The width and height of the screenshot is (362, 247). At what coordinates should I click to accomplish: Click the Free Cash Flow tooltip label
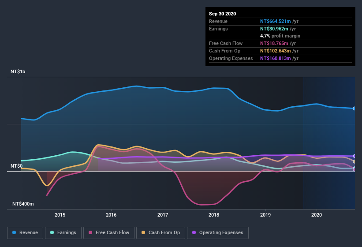click(x=226, y=43)
